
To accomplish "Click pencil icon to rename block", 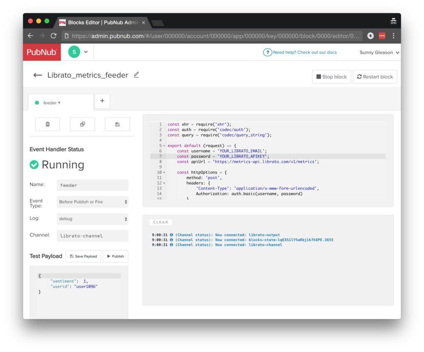I will coord(136,75).
